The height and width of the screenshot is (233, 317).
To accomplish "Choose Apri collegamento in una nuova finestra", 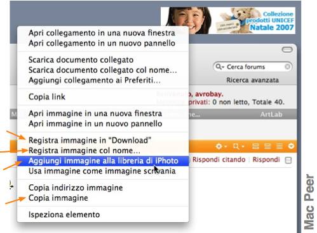I will pos(103,33).
